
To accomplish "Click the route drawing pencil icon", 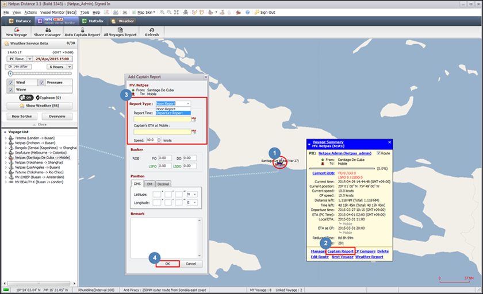I will coord(194,12).
